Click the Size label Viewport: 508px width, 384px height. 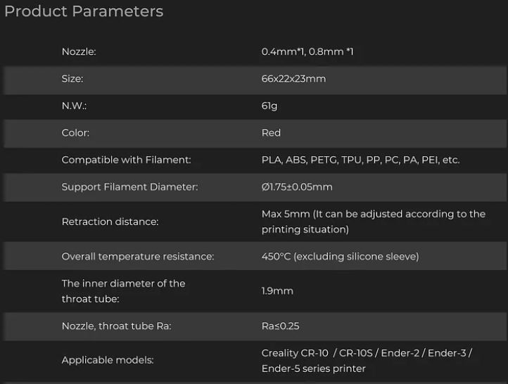click(72, 79)
